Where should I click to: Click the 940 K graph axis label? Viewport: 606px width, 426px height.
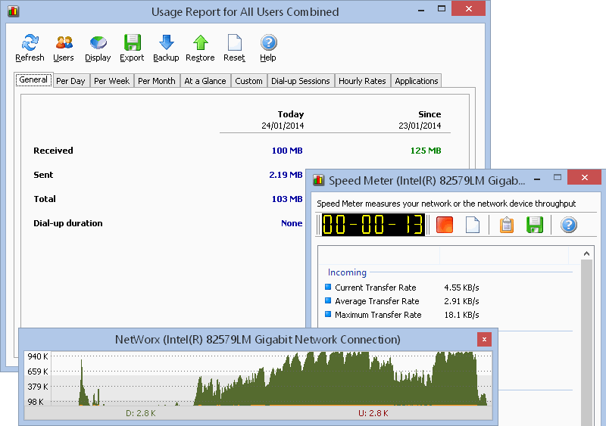click(37, 356)
